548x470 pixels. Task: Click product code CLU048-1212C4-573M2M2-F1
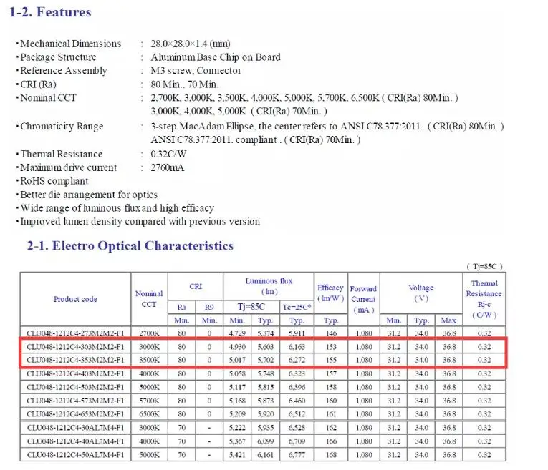(75, 401)
